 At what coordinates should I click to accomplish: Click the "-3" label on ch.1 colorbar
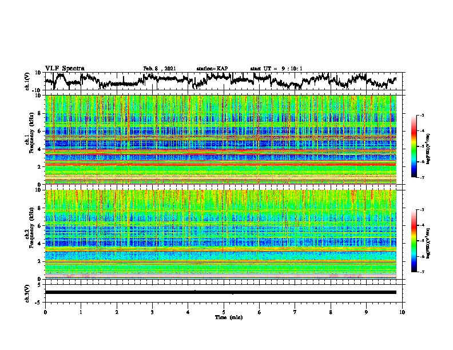422,116
